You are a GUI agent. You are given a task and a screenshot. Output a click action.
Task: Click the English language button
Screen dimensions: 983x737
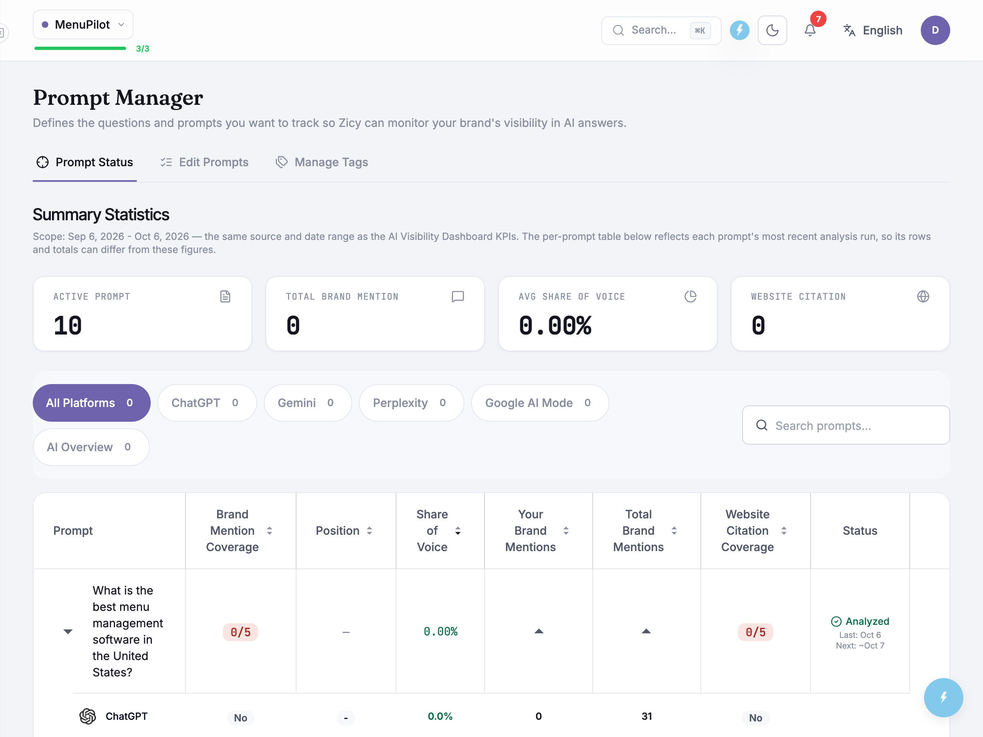coord(873,30)
